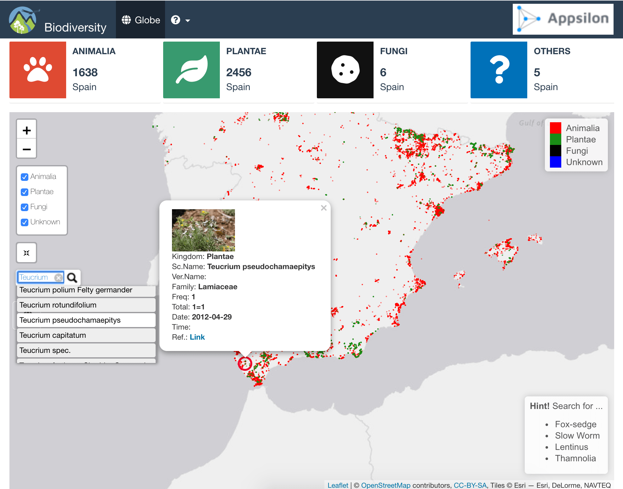Clear the Teucrium search text

tap(58, 278)
